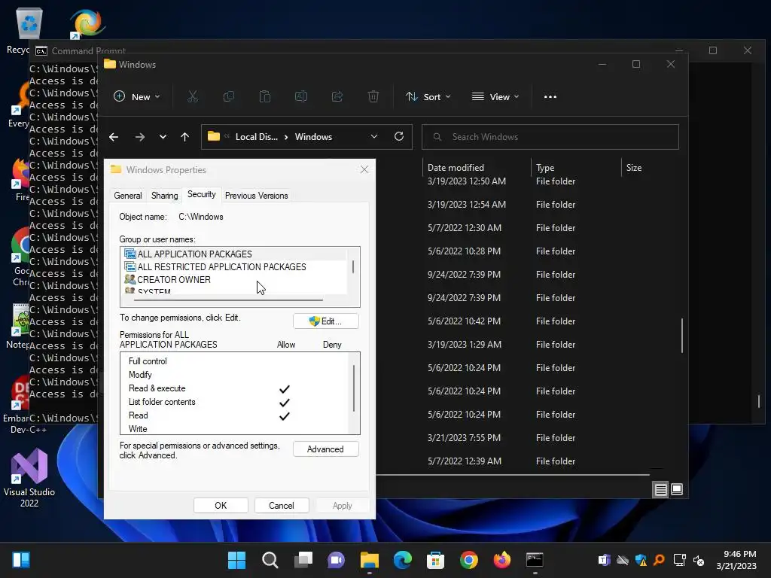Open the New item dropdown

[x=137, y=97]
